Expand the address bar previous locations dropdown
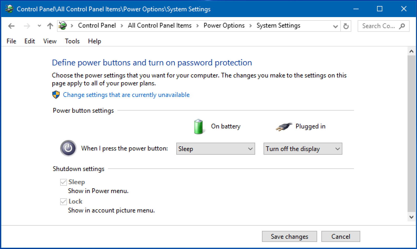Screen dimensions: 417x249 [335, 26]
